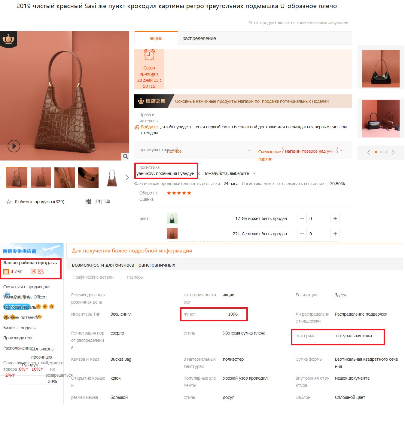Open the 'магазин товаров над уч' coupon link

[x=310, y=151]
